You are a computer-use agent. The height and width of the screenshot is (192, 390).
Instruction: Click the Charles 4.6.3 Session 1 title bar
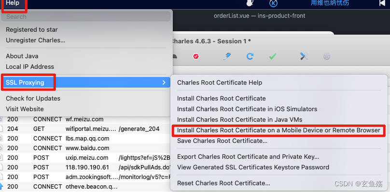tap(211, 41)
